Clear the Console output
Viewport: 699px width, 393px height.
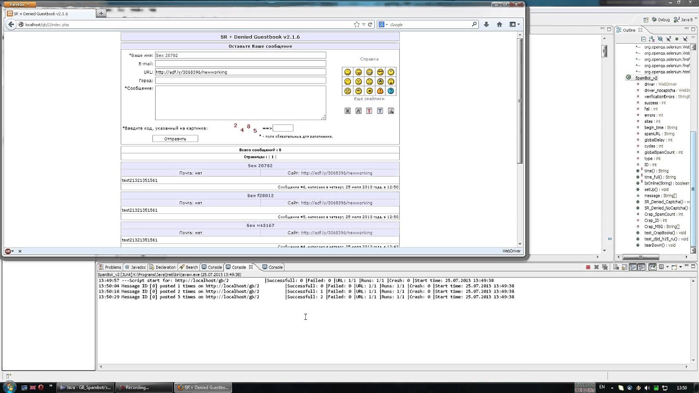pyautogui.click(x=616, y=267)
